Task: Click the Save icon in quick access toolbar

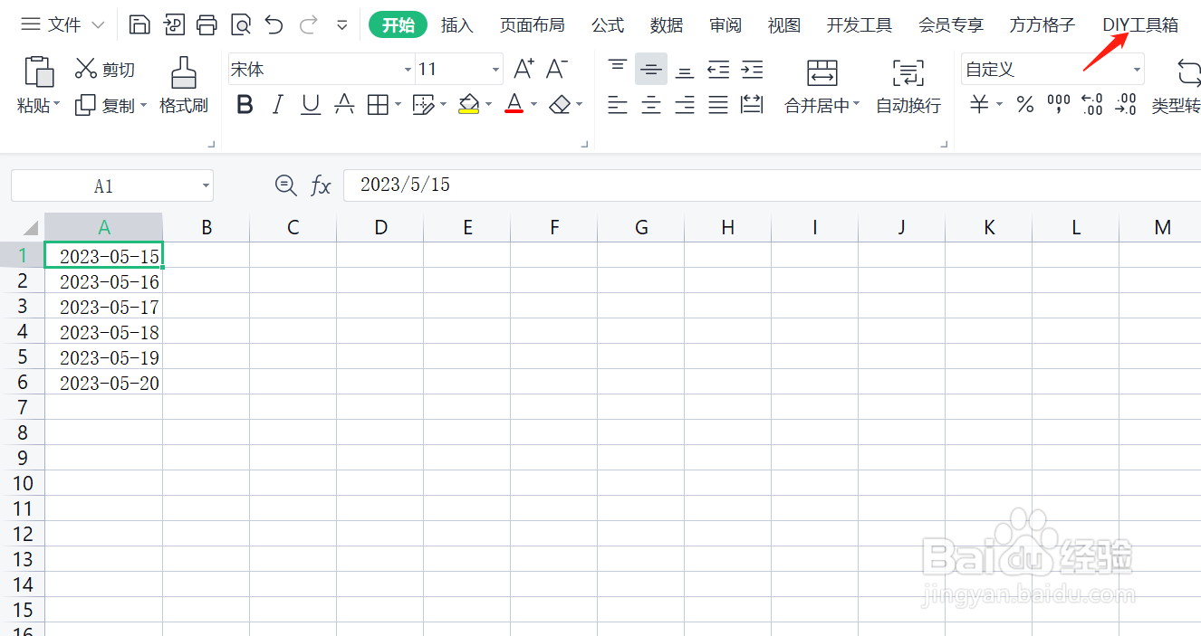Action: tap(139, 24)
